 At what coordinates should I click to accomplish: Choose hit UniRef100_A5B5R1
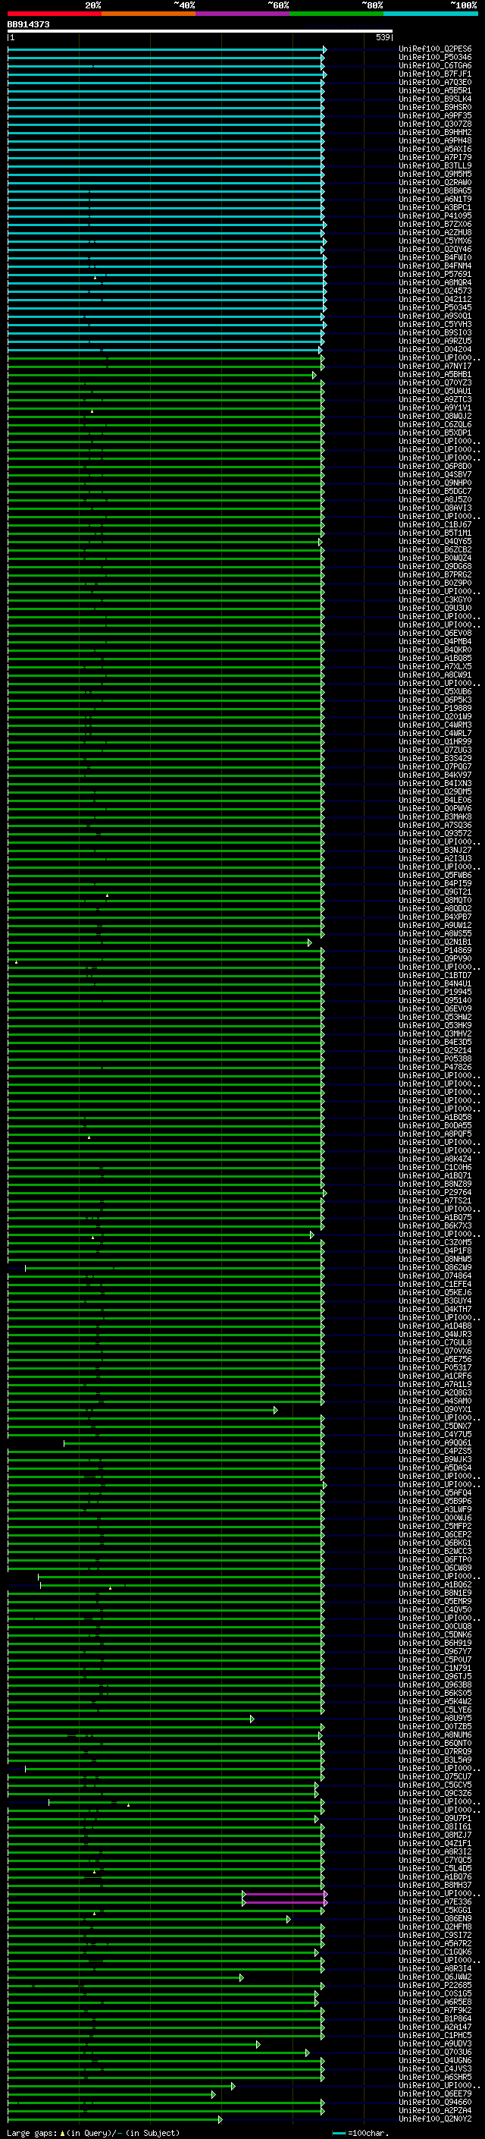pos(435,90)
